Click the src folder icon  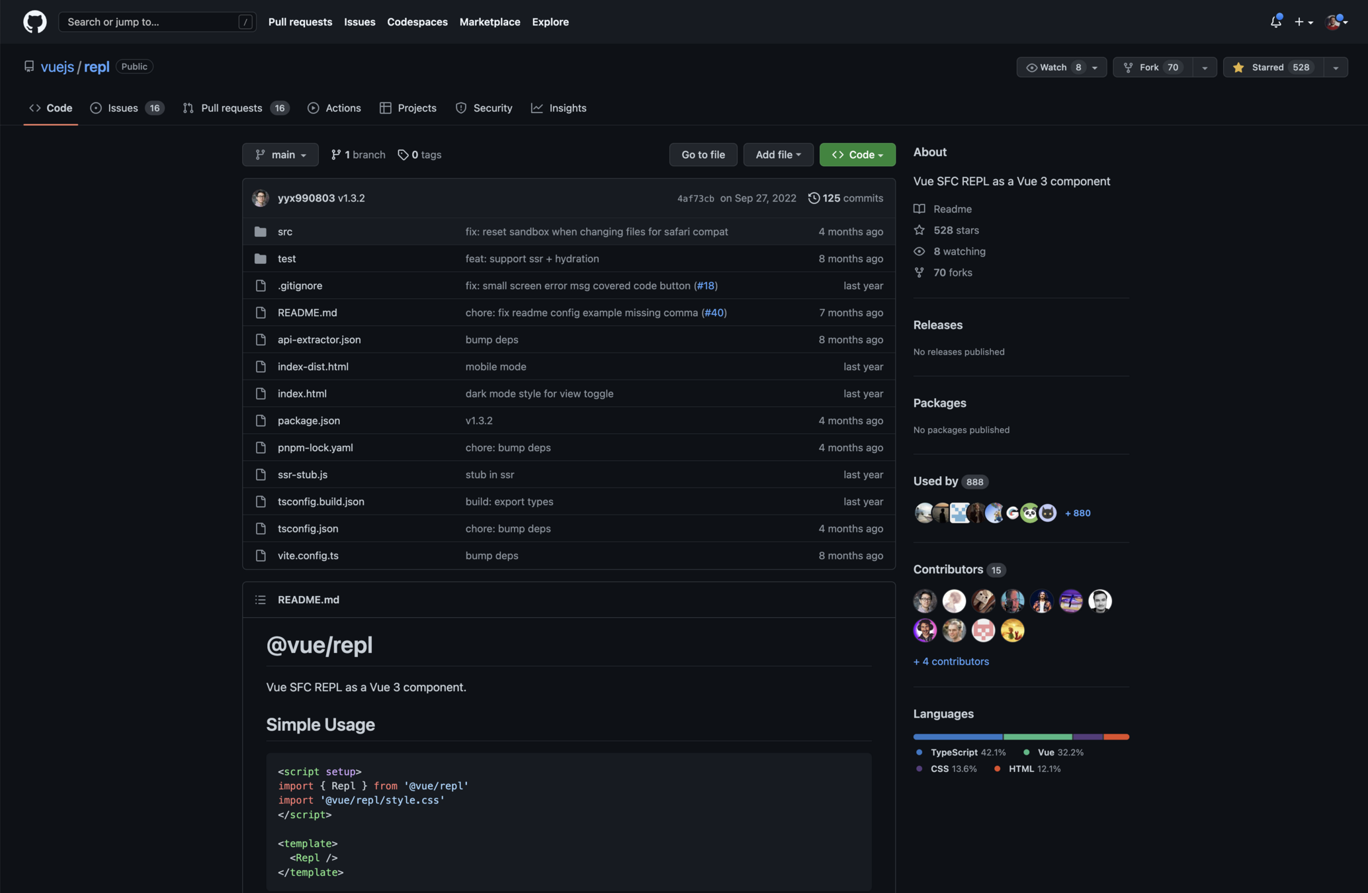261,232
